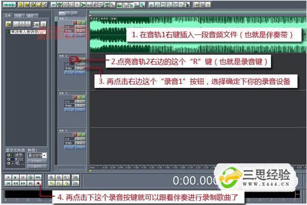
Task: Open track 3 record device button
Action: 81,105
